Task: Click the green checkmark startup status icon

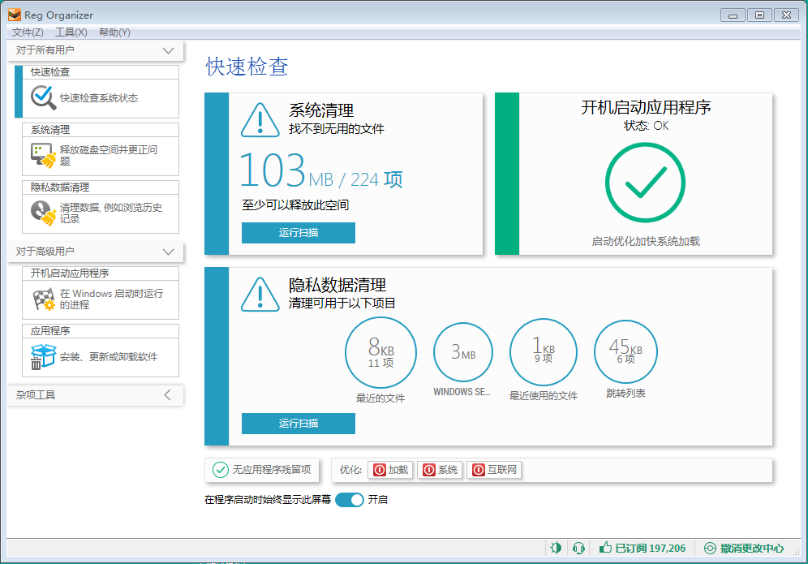Action: (646, 183)
